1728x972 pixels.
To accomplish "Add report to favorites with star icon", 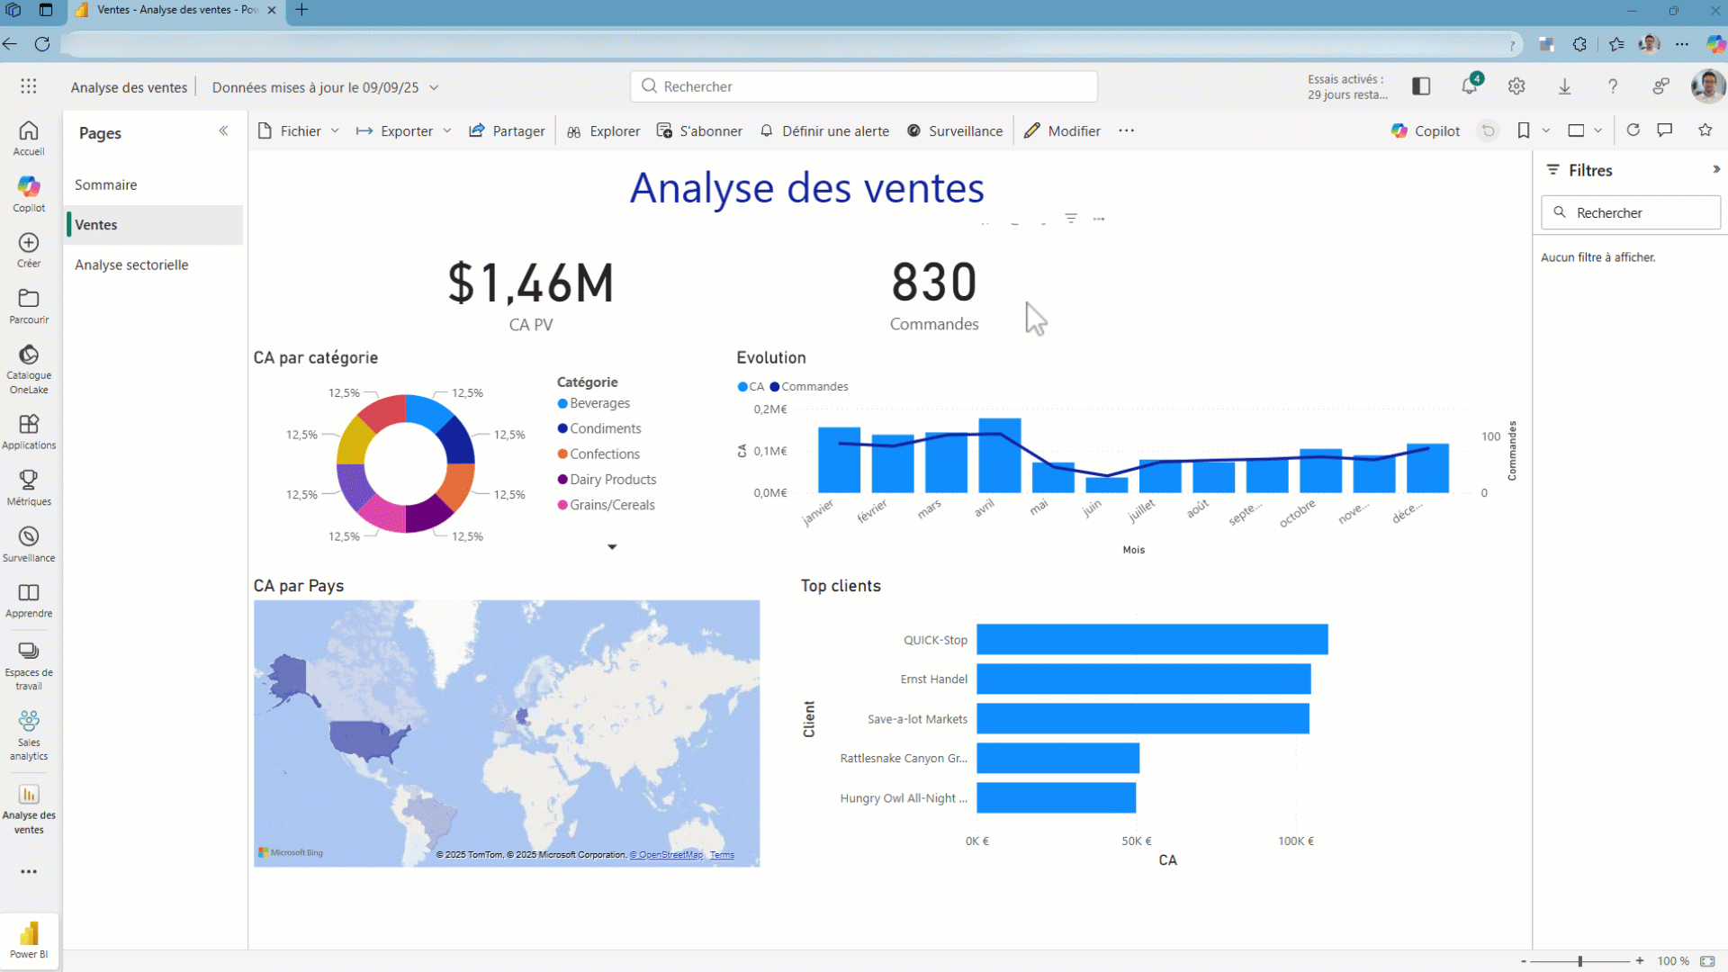I will 1705,130.
